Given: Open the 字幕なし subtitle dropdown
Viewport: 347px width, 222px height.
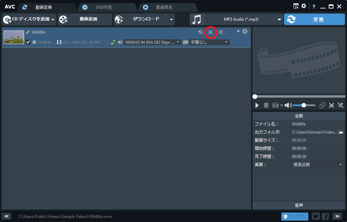Looking at the screenshot, I should (x=209, y=42).
